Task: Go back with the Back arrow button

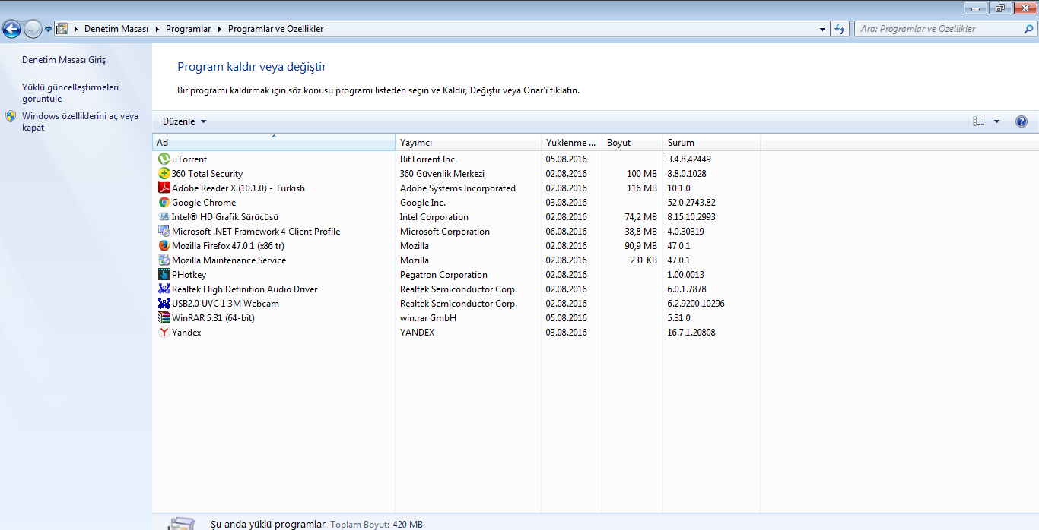Action: [12, 29]
